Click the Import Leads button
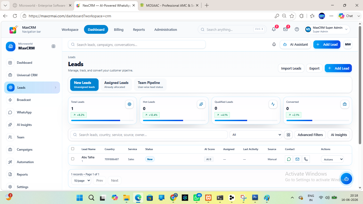The height and width of the screenshot is (204, 363). click(291, 68)
